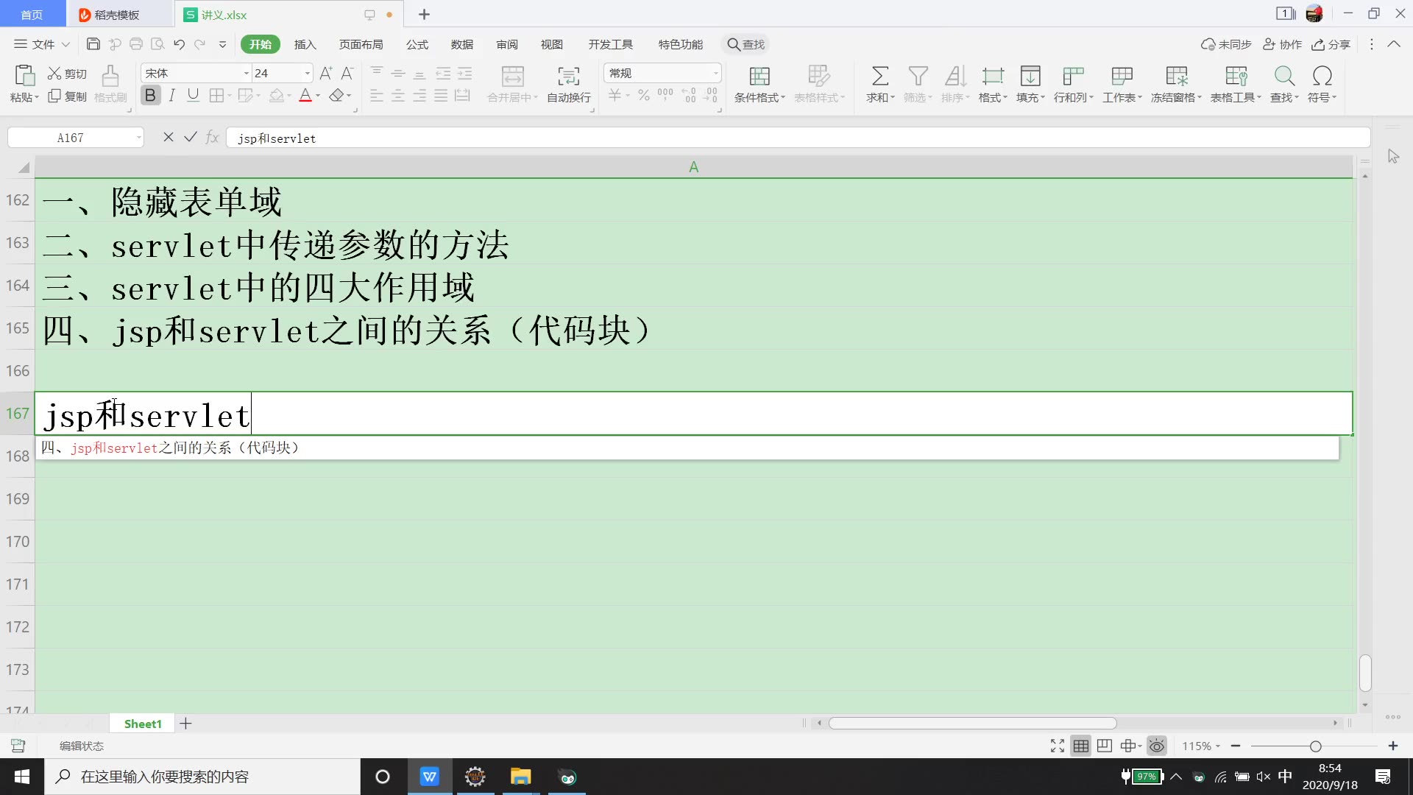
Task: Open the Conditional Formatting (条件格式) tool
Action: [x=758, y=83]
